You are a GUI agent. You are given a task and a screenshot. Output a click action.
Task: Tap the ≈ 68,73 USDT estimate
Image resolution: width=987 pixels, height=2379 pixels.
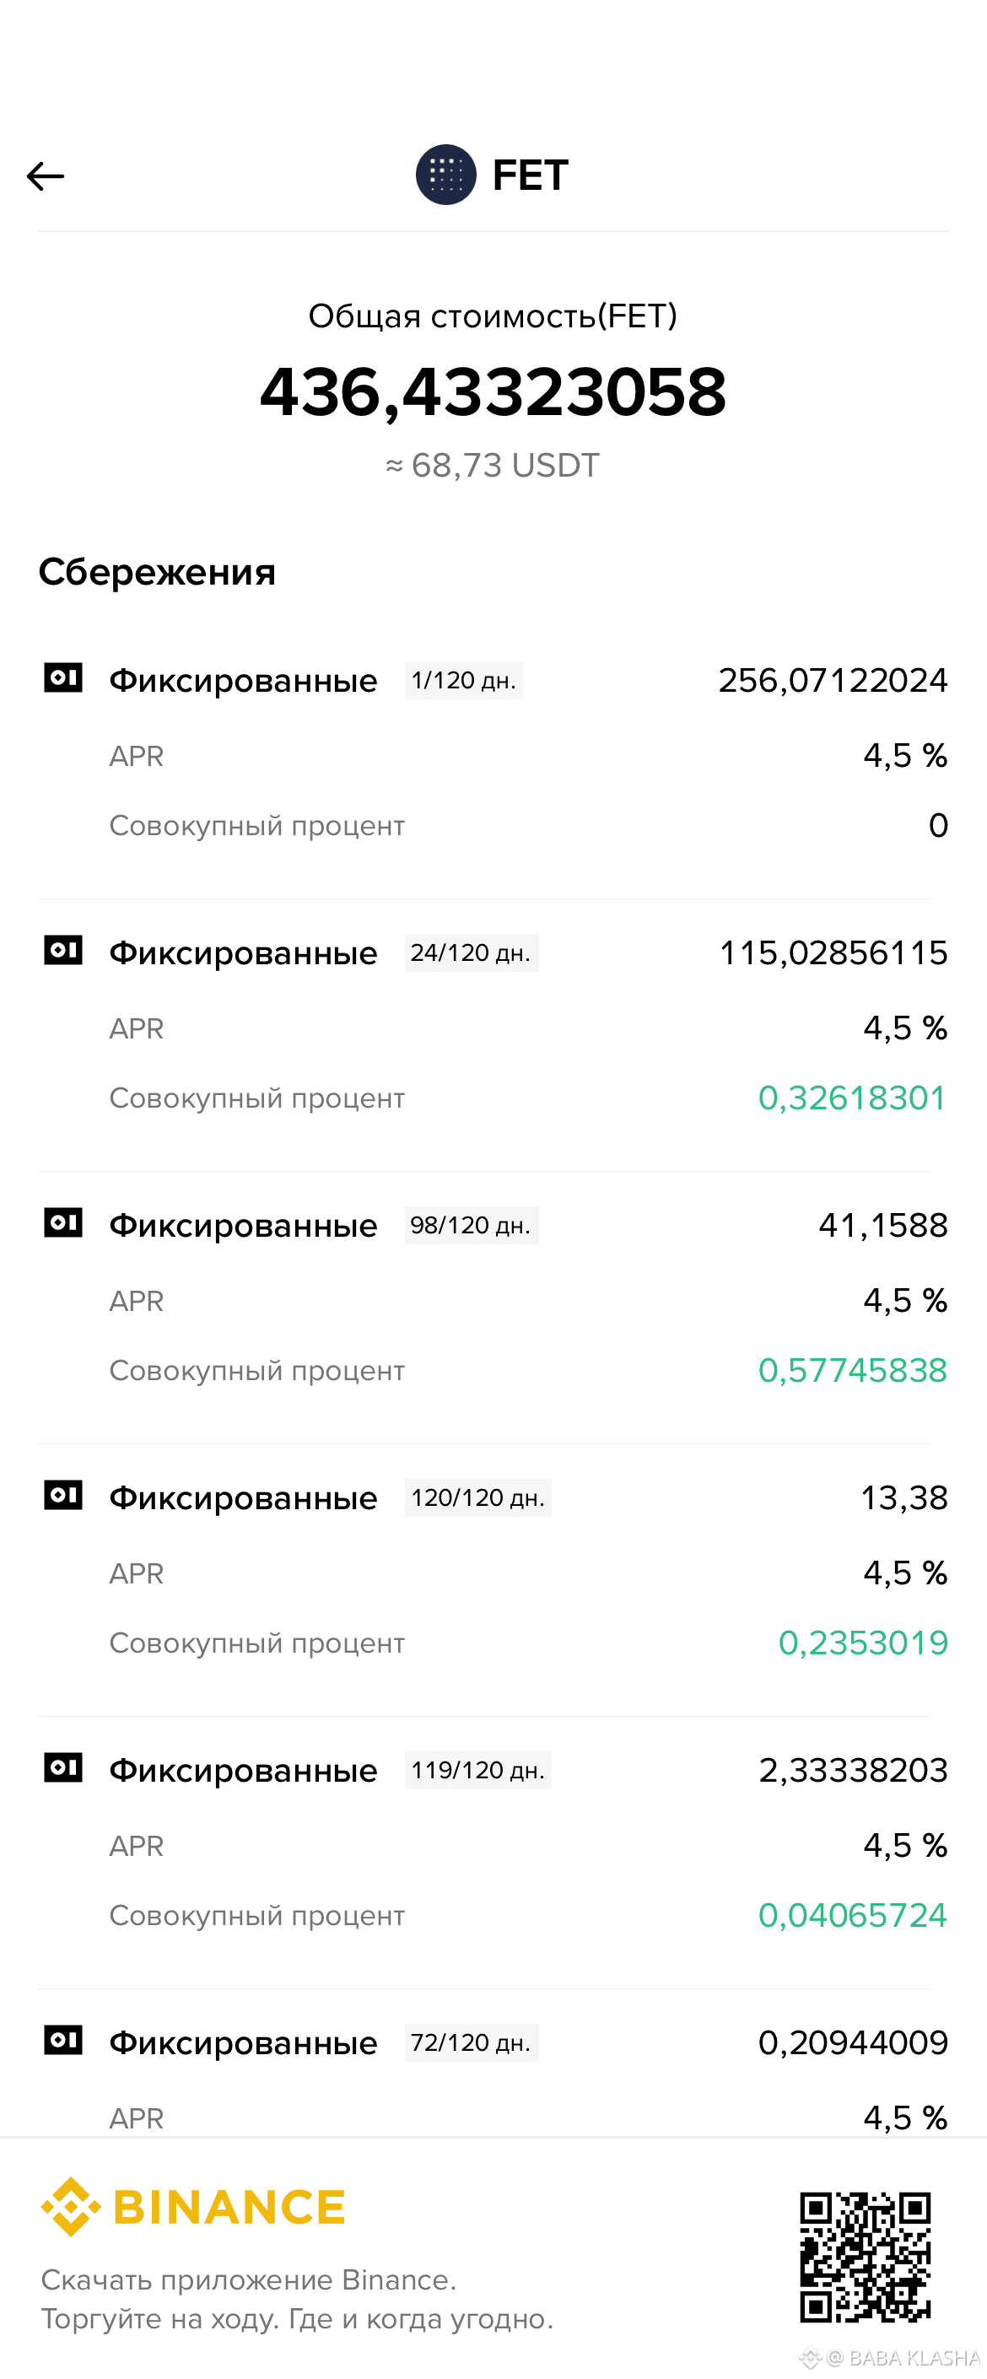[493, 466]
